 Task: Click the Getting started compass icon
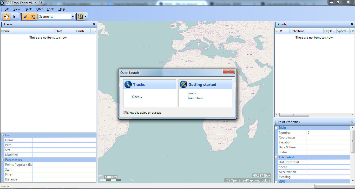pos(183,84)
